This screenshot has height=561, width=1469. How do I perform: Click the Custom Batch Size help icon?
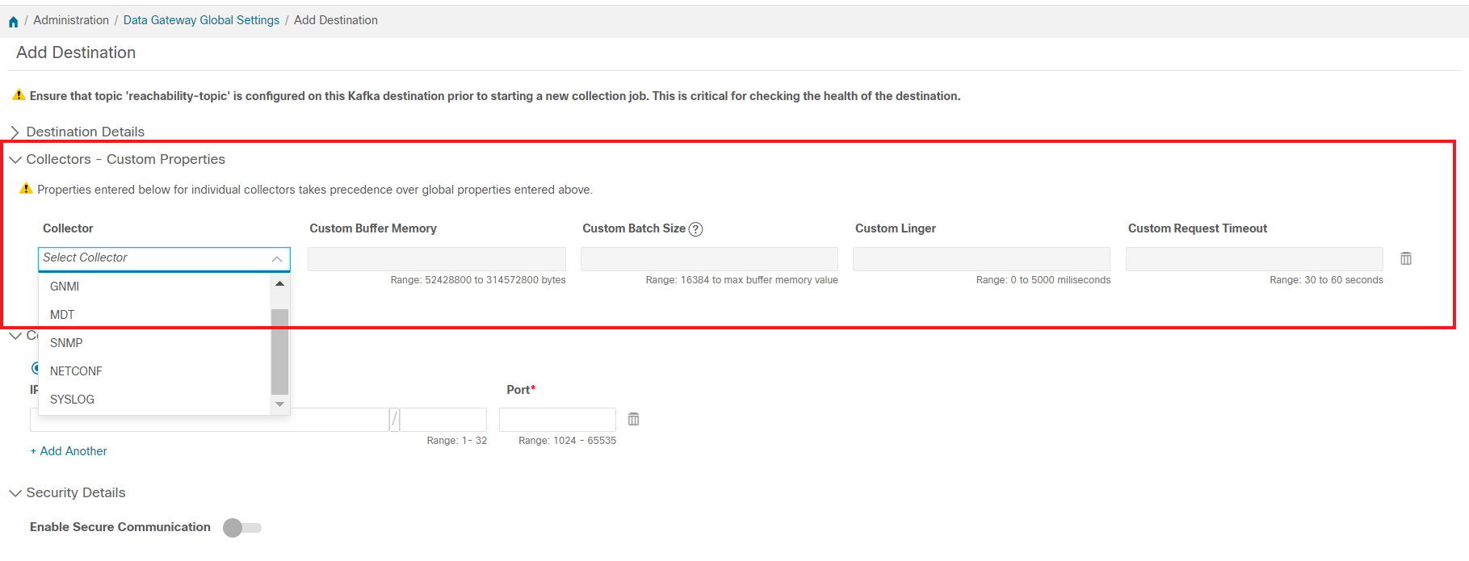tap(695, 229)
